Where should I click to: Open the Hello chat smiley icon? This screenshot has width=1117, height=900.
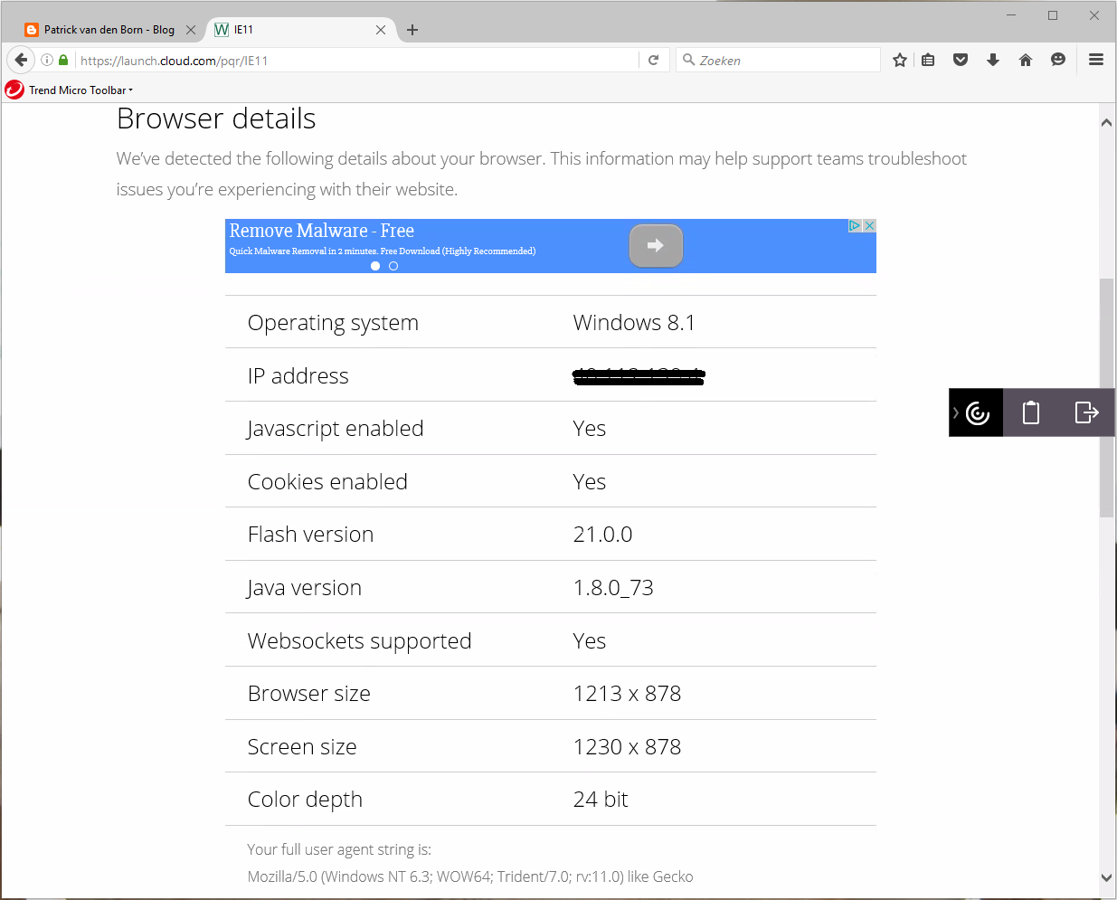click(1058, 61)
